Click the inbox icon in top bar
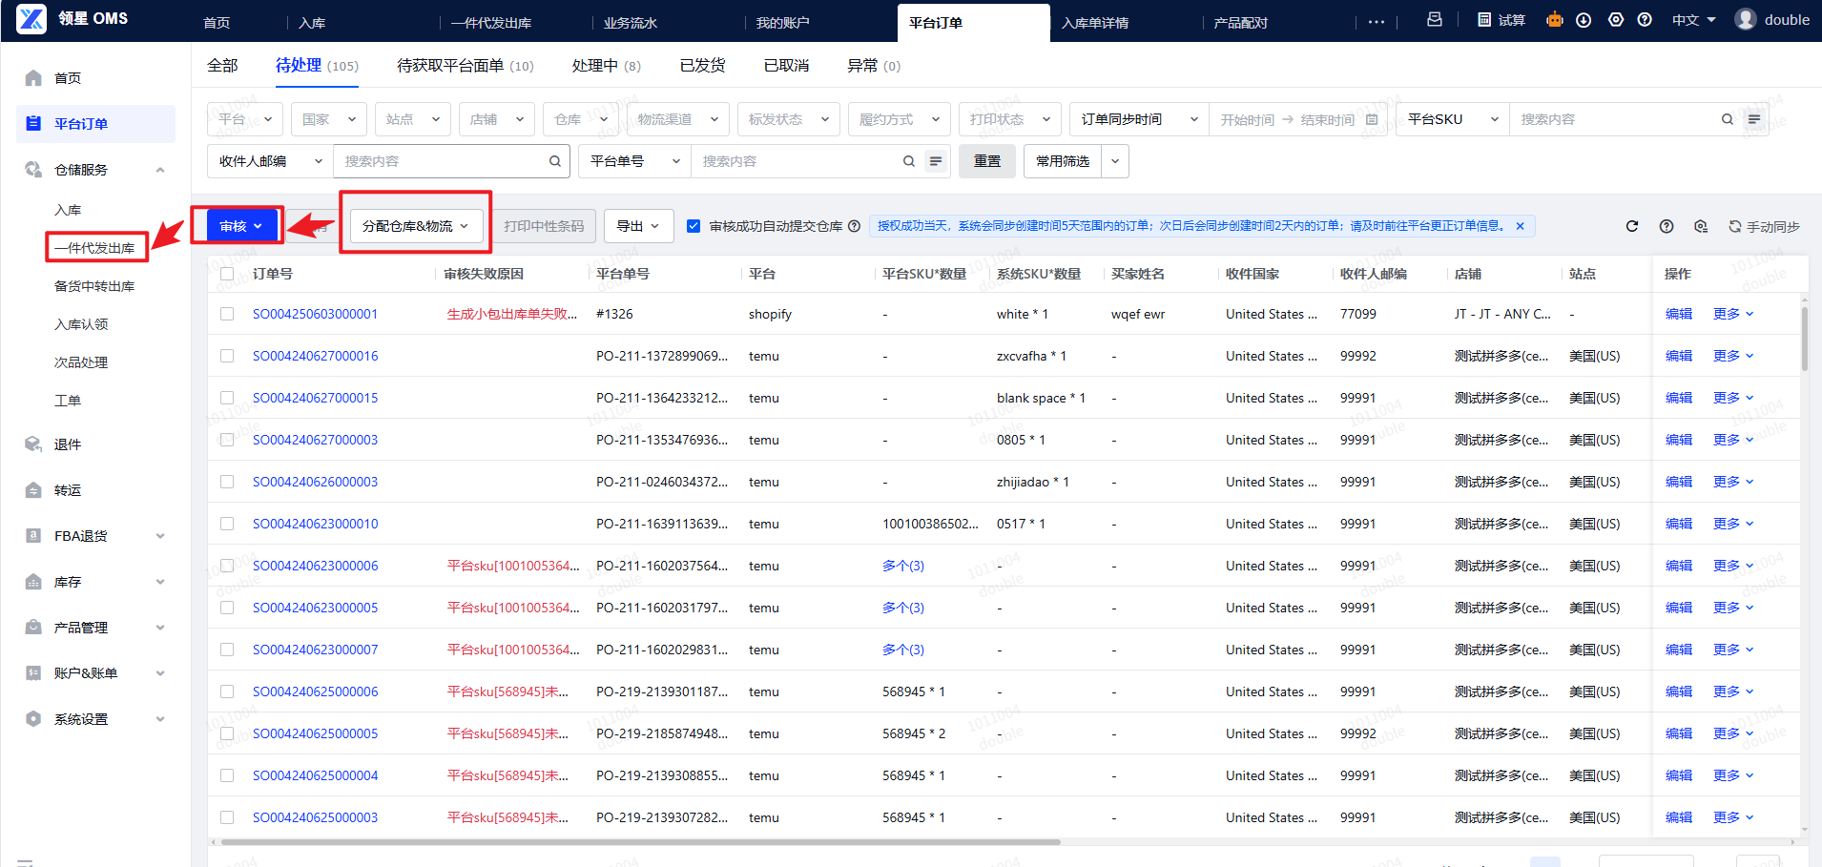This screenshot has width=1822, height=867. (1435, 20)
